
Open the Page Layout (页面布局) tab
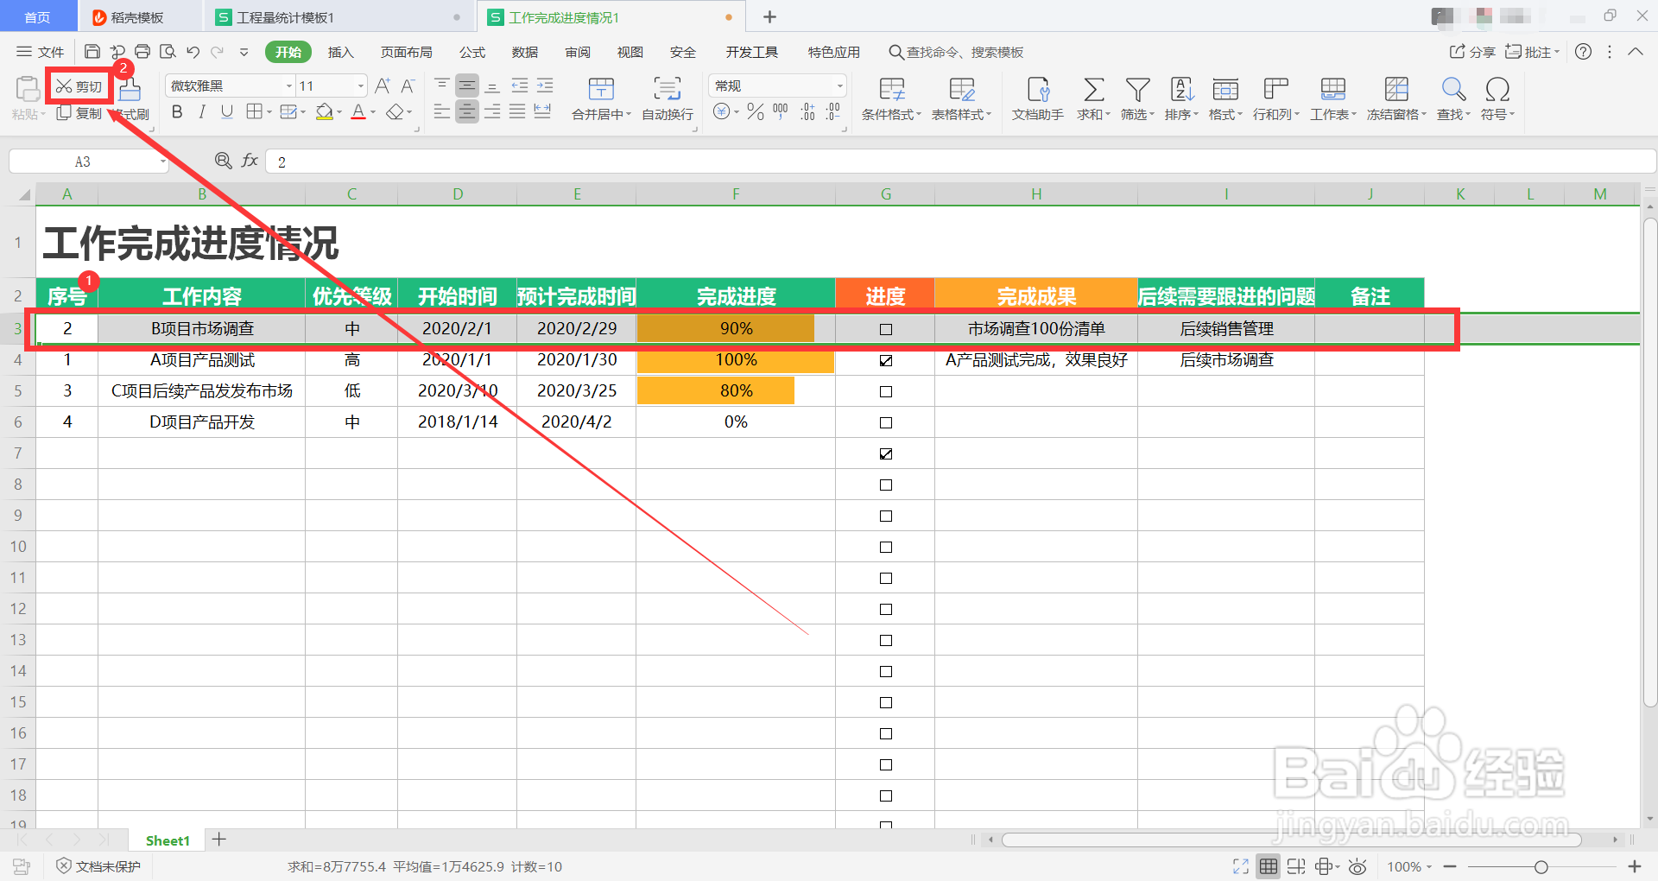[406, 52]
